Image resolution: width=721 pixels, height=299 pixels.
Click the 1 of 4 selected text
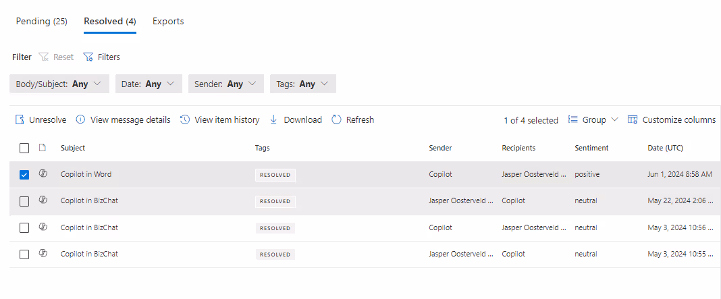[x=531, y=120]
